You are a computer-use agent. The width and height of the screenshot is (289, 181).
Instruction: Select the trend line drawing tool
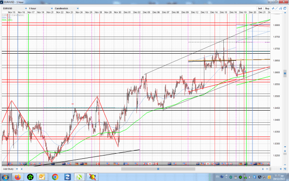click(x=277, y=8)
